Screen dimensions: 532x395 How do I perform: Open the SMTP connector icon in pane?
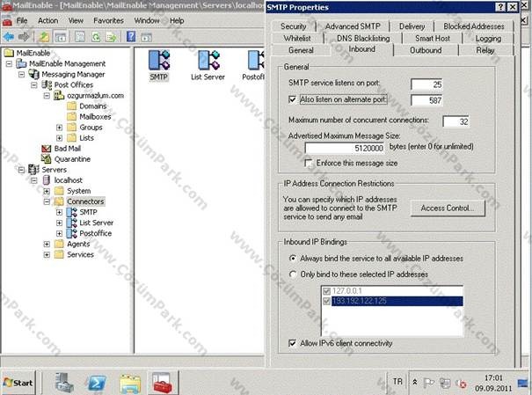click(x=159, y=61)
